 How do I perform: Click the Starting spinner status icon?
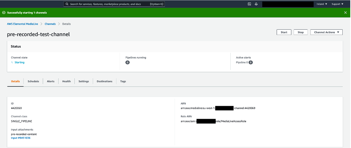pyautogui.click(x=12, y=63)
